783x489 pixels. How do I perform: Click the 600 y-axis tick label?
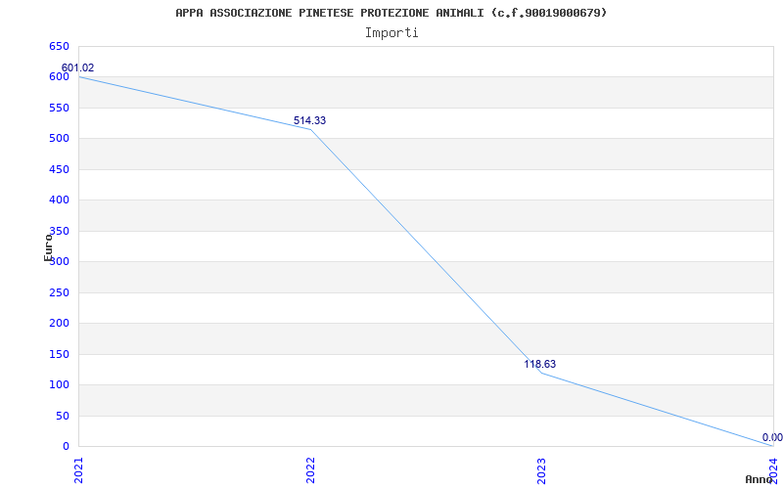[x=59, y=77]
